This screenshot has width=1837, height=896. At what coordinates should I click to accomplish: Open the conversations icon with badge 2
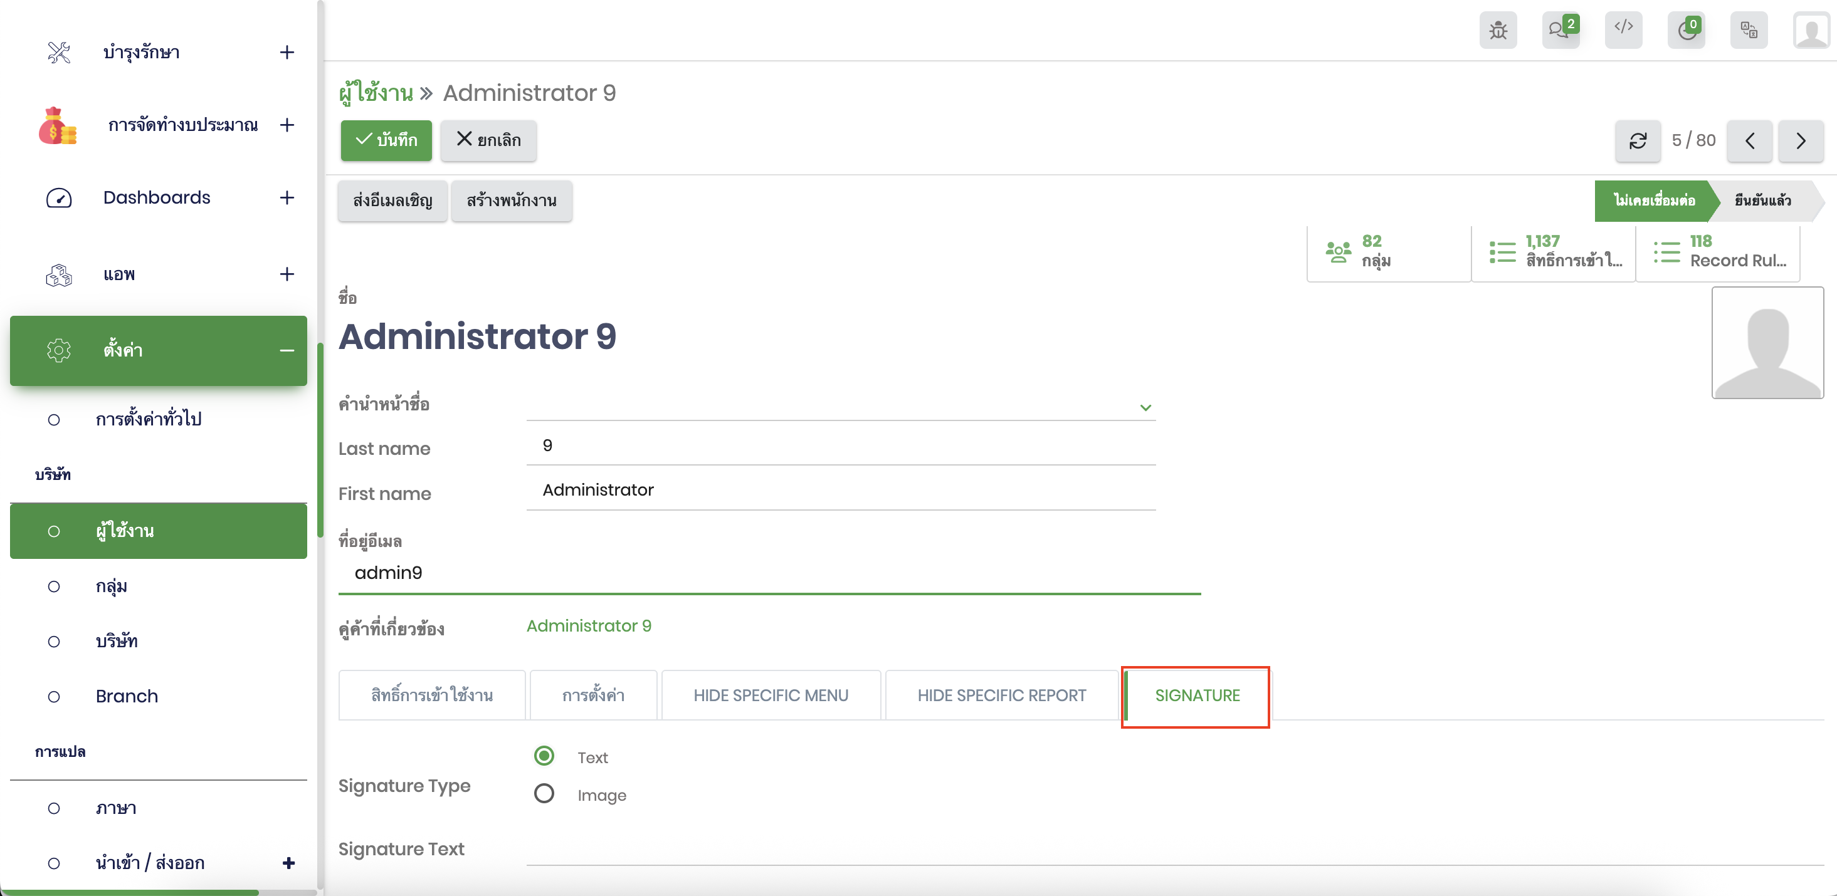tap(1560, 30)
